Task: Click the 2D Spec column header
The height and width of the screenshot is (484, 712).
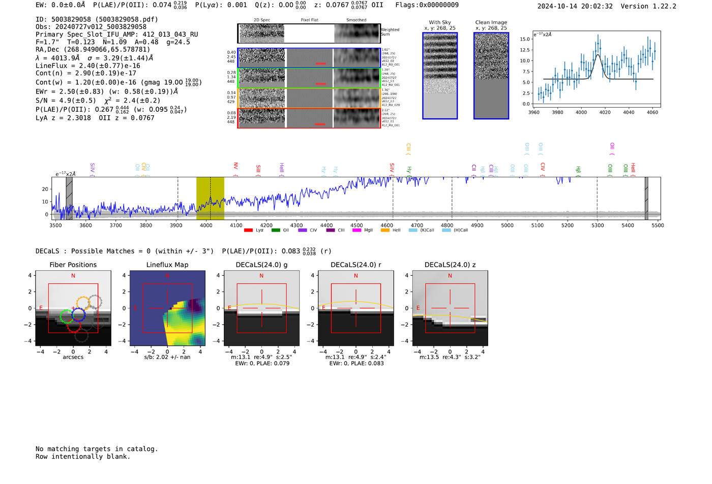Action: tap(262, 20)
